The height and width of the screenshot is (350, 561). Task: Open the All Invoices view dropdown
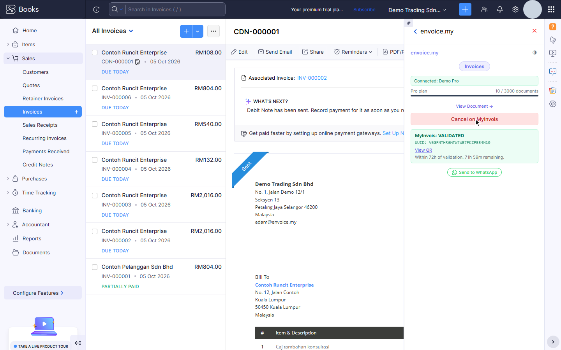coord(113,31)
